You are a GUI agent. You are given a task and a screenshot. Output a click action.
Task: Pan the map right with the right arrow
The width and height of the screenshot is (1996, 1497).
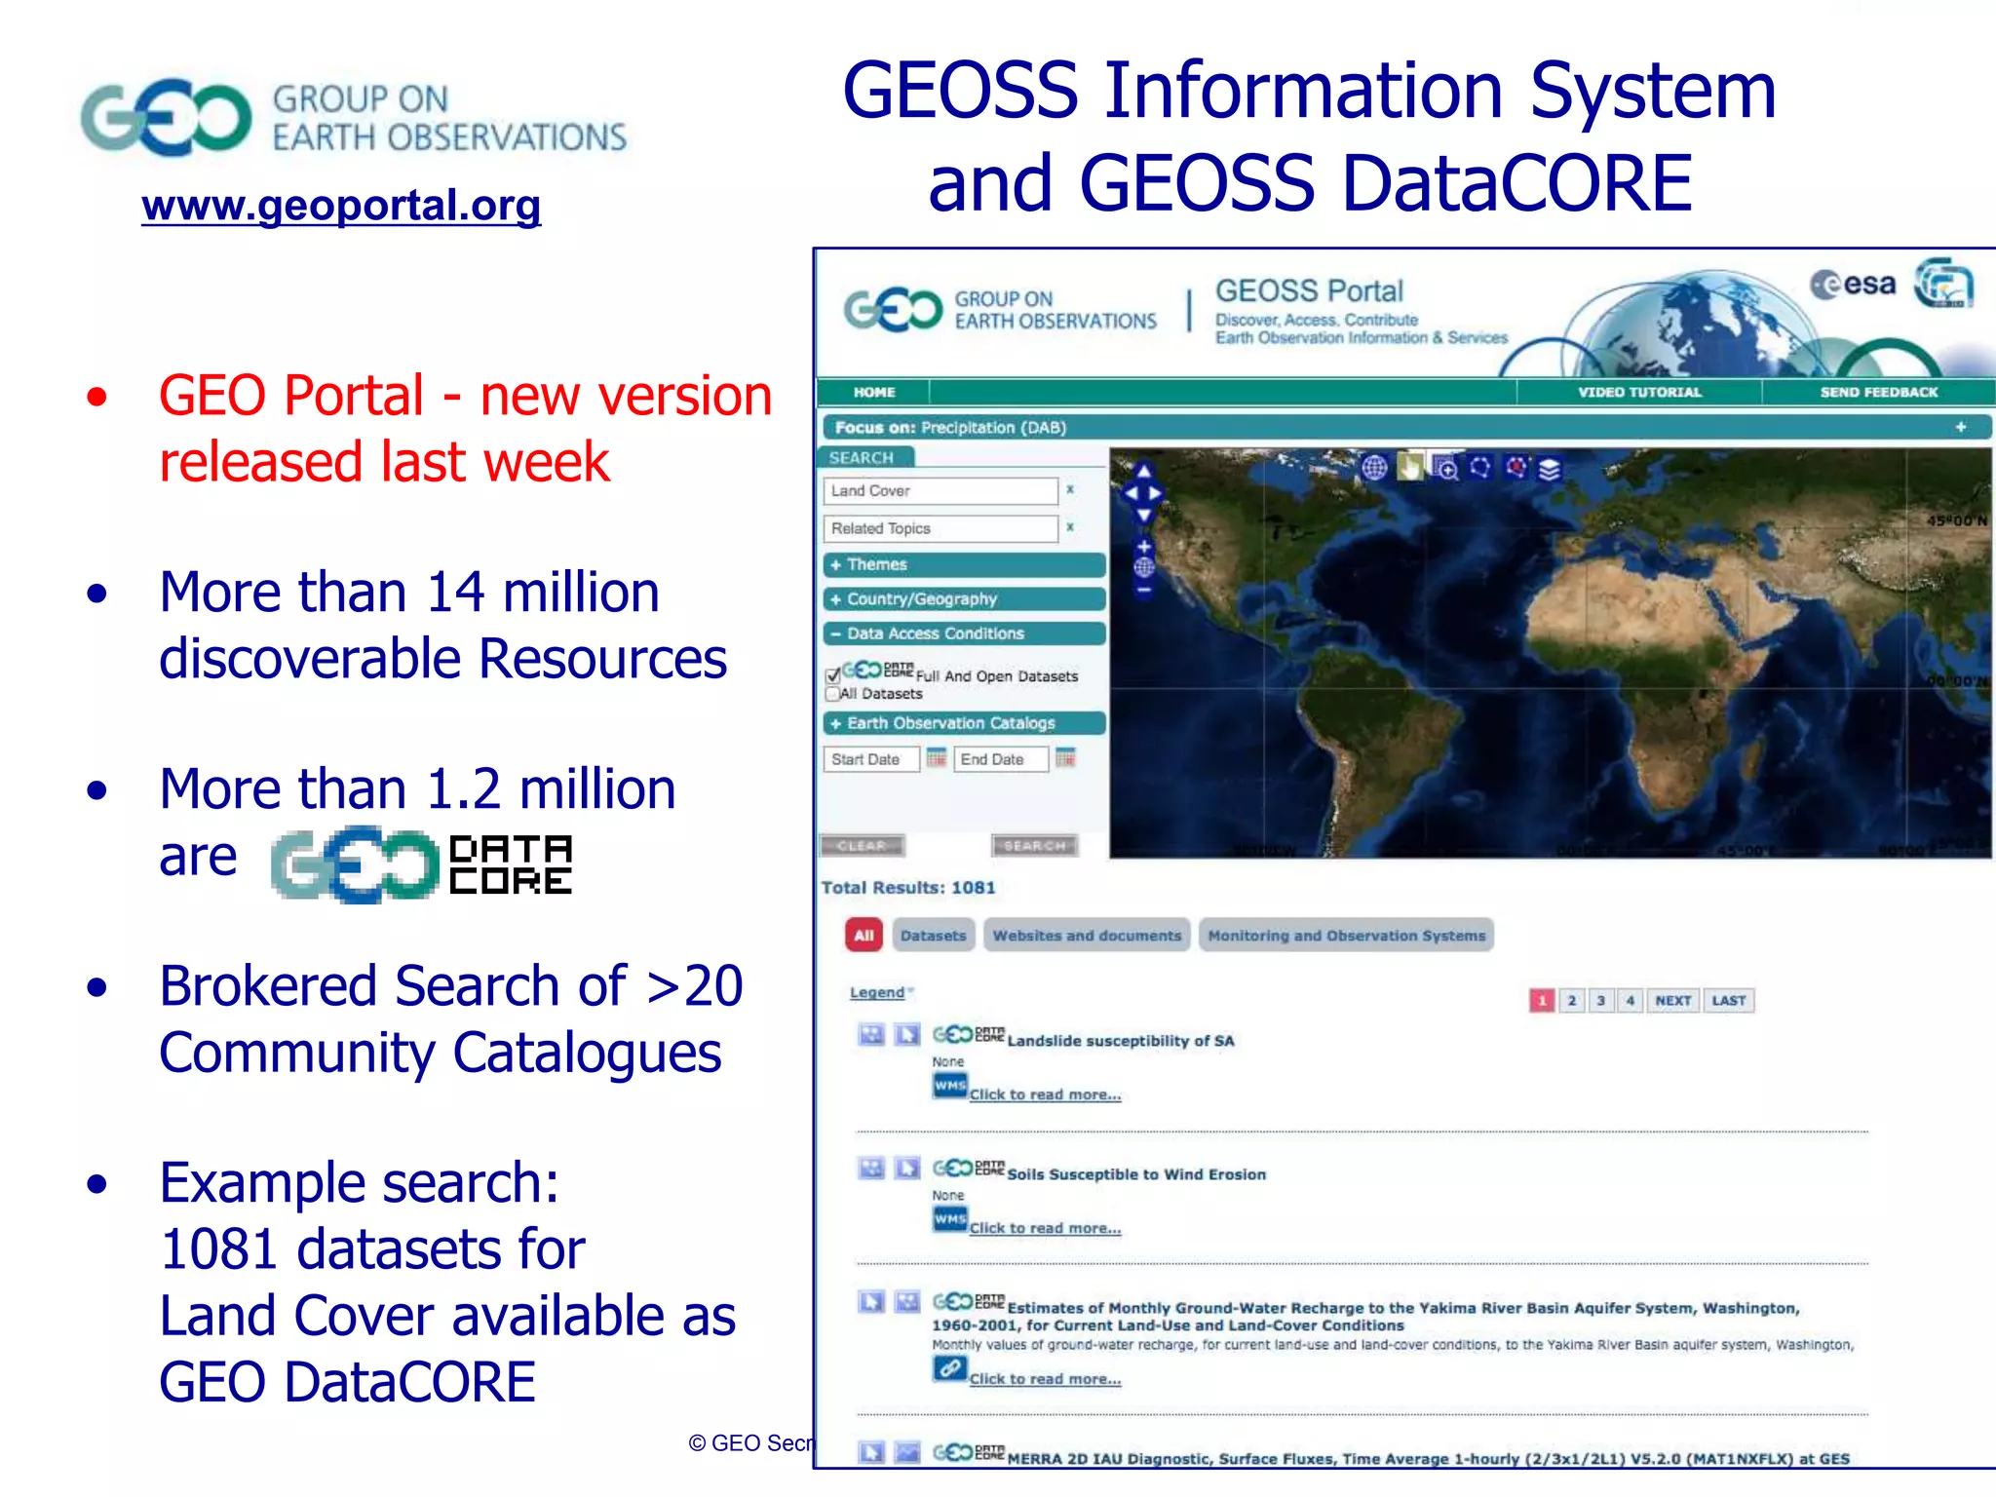coord(1157,493)
